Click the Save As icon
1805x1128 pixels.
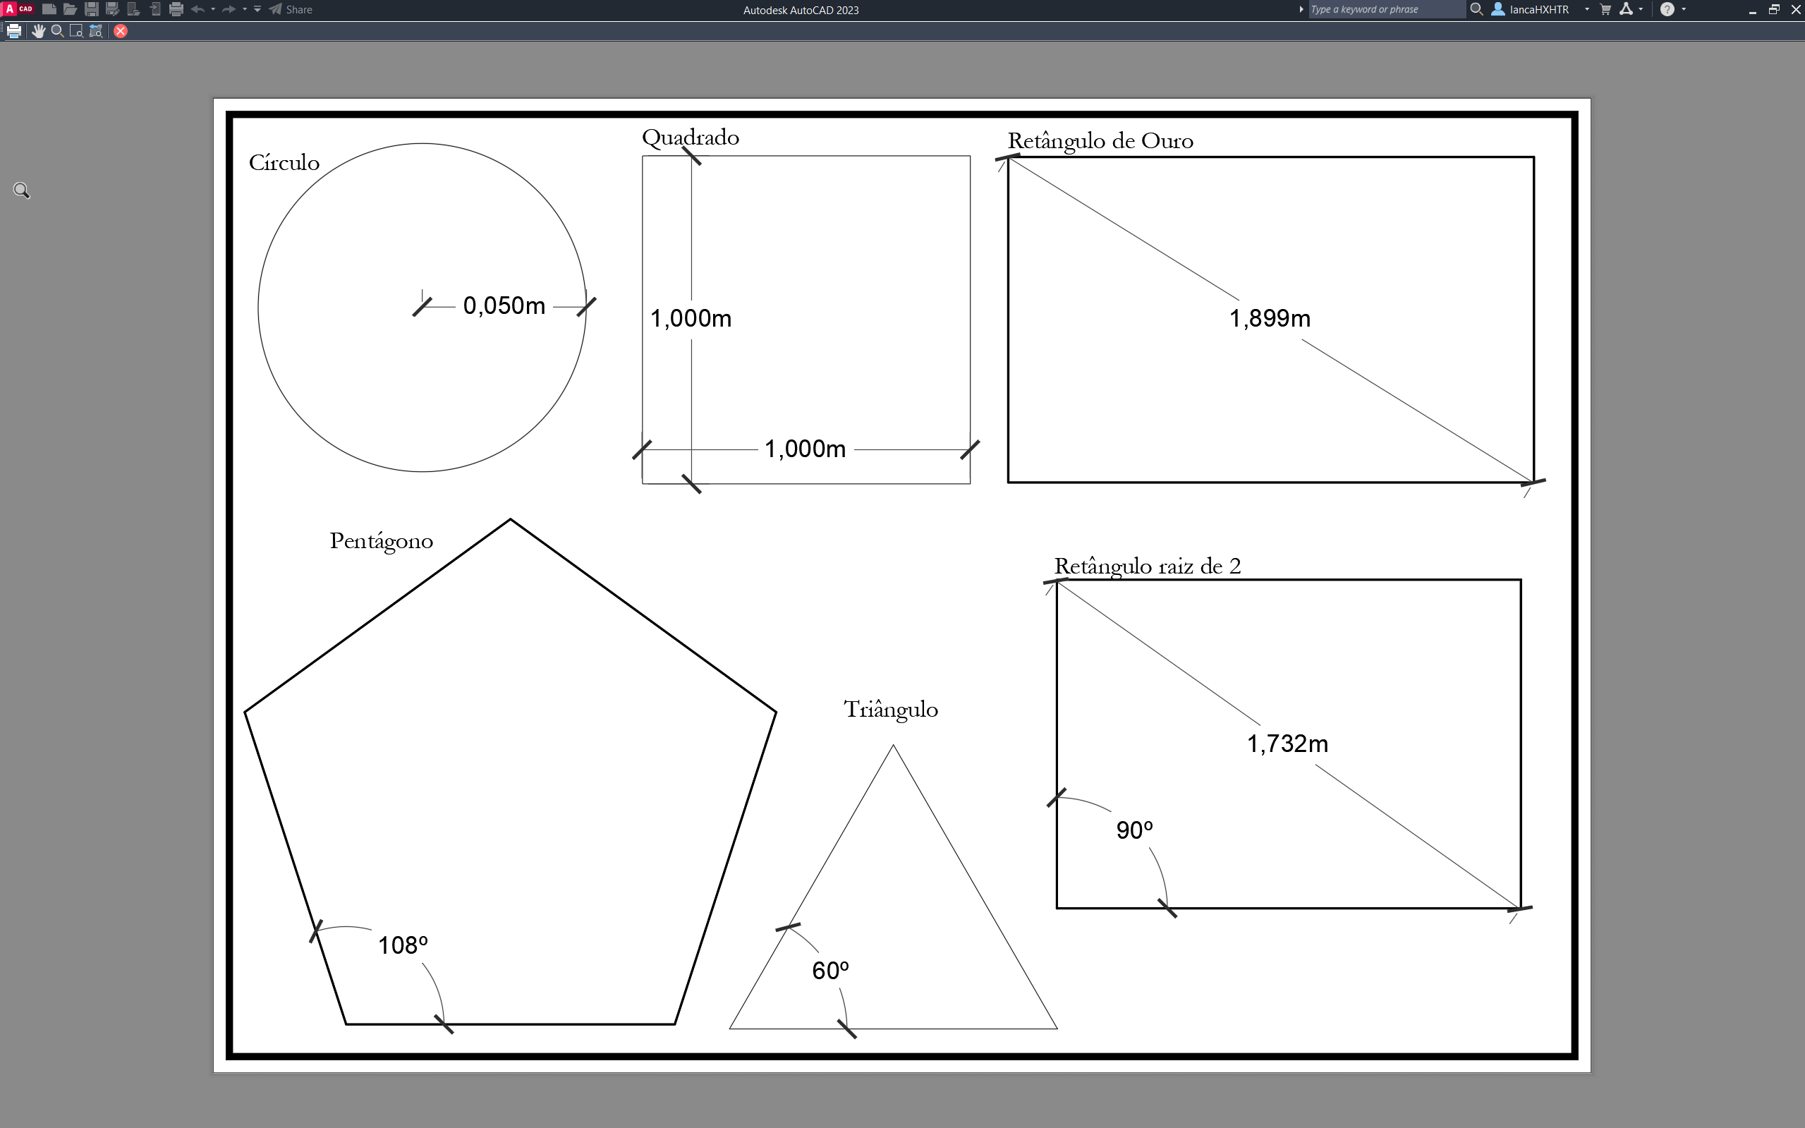tap(113, 10)
